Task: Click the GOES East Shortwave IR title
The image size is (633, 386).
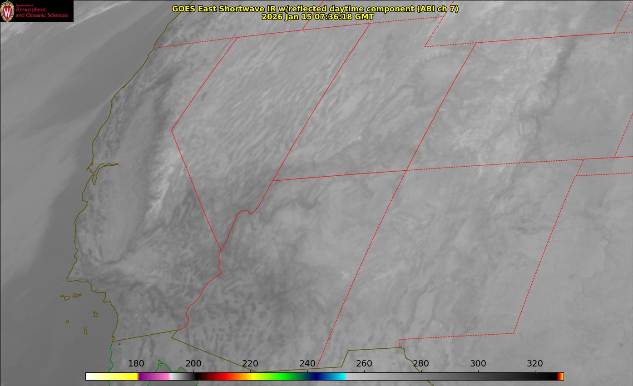Action: tap(315, 9)
